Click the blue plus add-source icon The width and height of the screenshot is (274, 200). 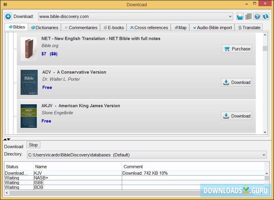[x=8, y=16]
